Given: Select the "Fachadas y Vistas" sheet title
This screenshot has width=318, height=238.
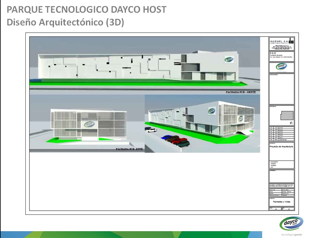Looking at the screenshot, I should pos(281,202).
